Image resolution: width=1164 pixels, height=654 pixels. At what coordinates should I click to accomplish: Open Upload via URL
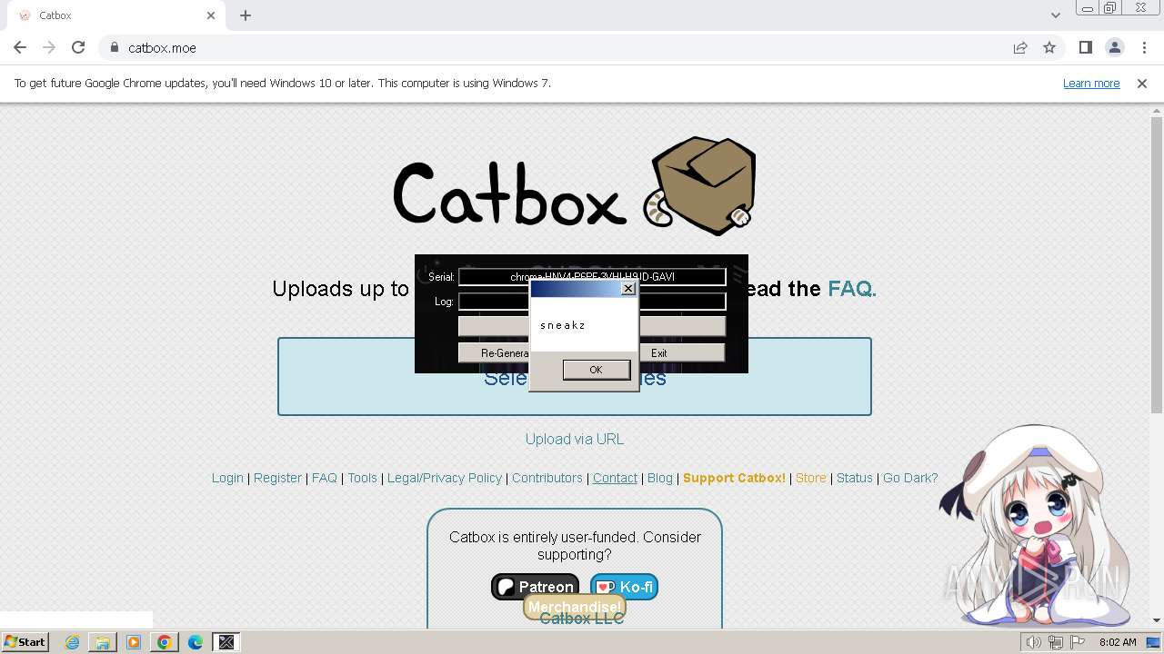click(575, 439)
